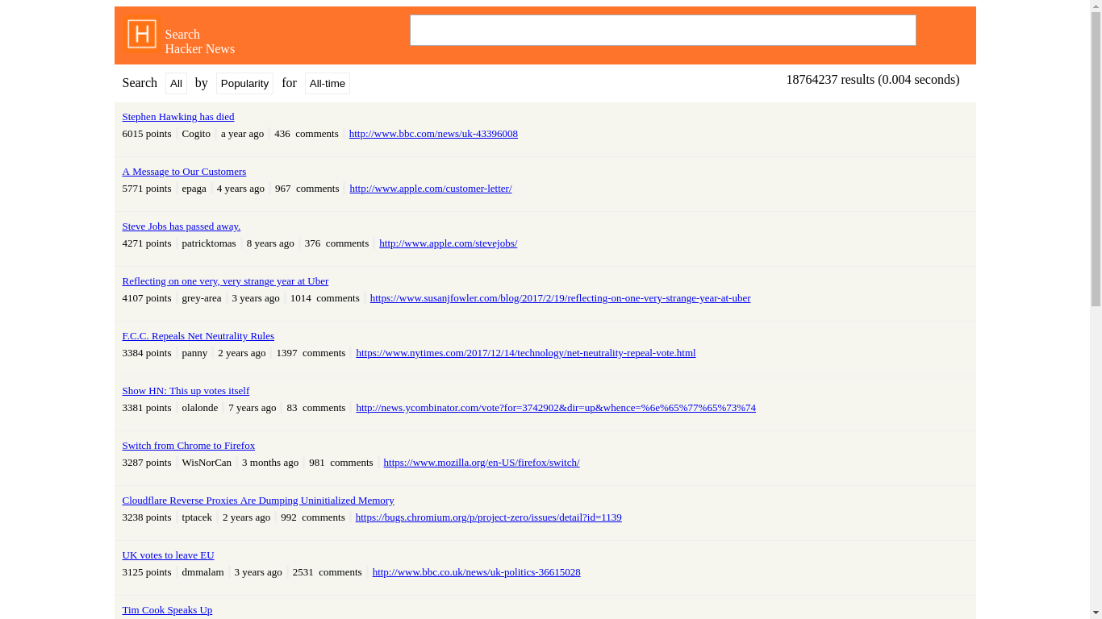Follow the apple.com customer-letter URL

pyautogui.click(x=431, y=189)
